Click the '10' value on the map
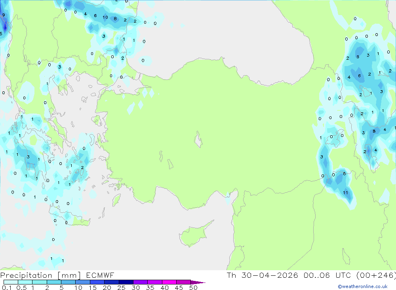The image size is (396, 290). click(105, 17)
